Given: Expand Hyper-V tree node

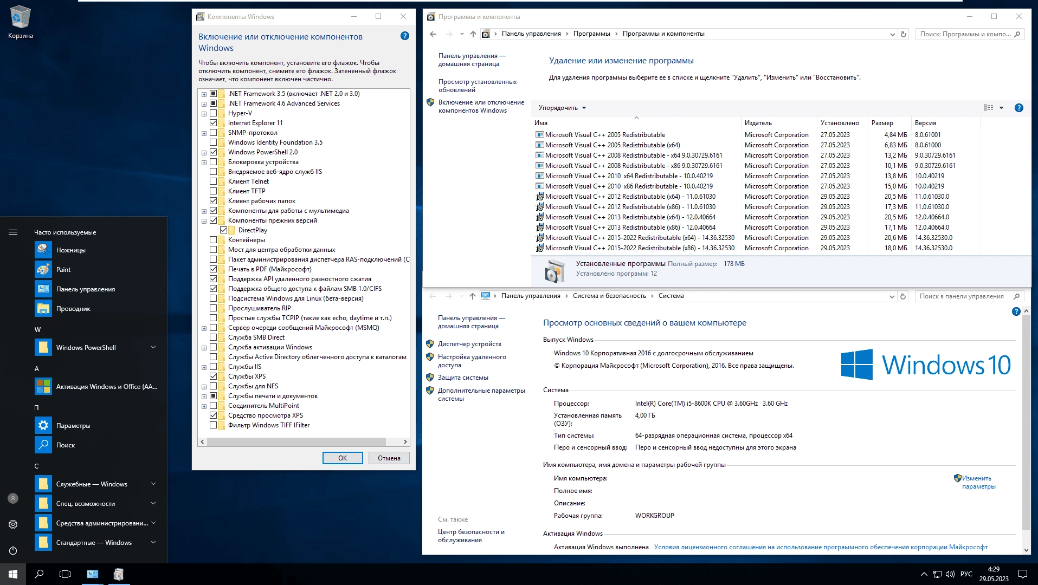Looking at the screenshot, I should [x=204, y=113].
